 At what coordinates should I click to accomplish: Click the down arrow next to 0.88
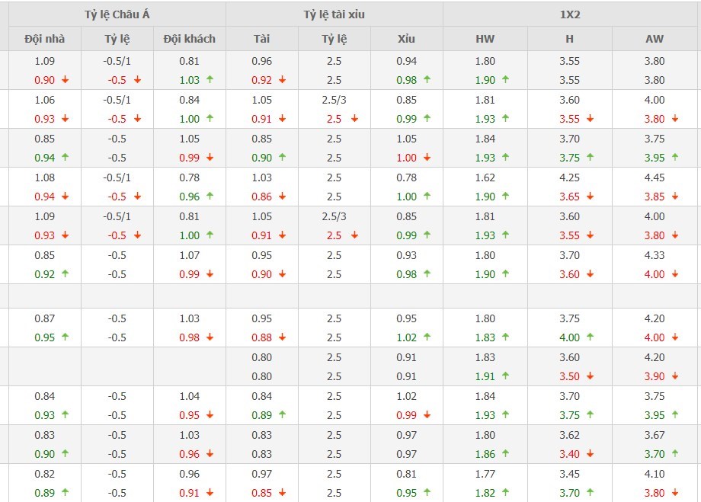click(x=282, y=337)
